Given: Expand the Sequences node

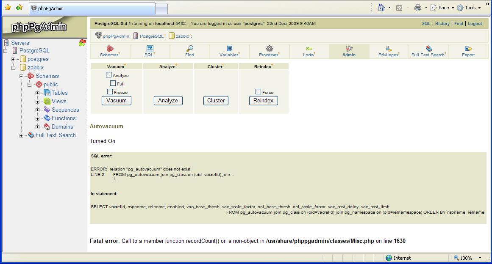Looking at the screenshot, I should 37,110.
